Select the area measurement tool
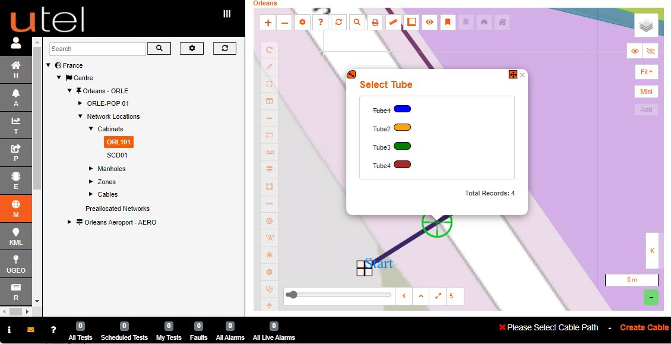 coord(412,22)
